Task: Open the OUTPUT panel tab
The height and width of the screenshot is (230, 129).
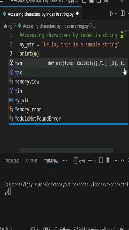Action: pyautogui.click(x=32, y=161)
